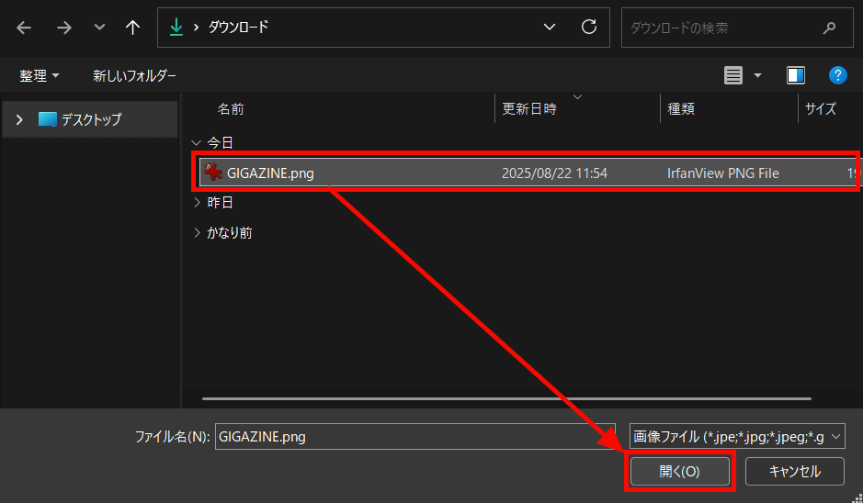863x503 pixels.
Task: Expand the デスクトップ tree node
Action: tap(19, 119)
